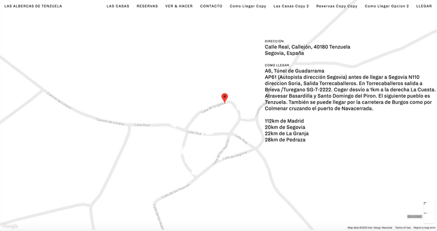437x231 pixels.
Task: Open the Las Casas menu item
Action: pos(118,6)
